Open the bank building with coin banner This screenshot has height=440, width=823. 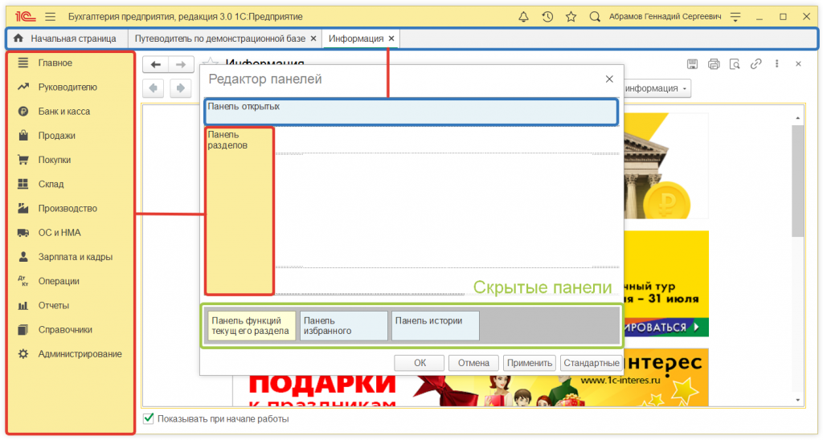(665, 166)
